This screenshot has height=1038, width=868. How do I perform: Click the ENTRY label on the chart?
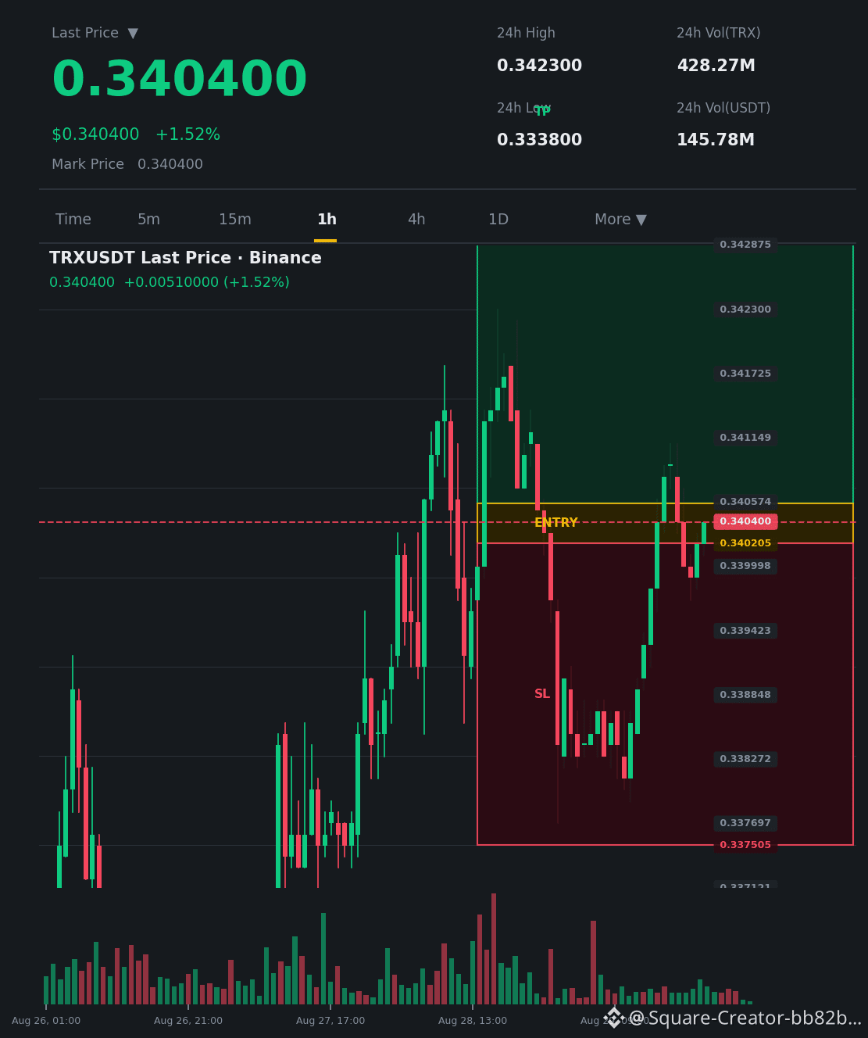click(556, 523)
